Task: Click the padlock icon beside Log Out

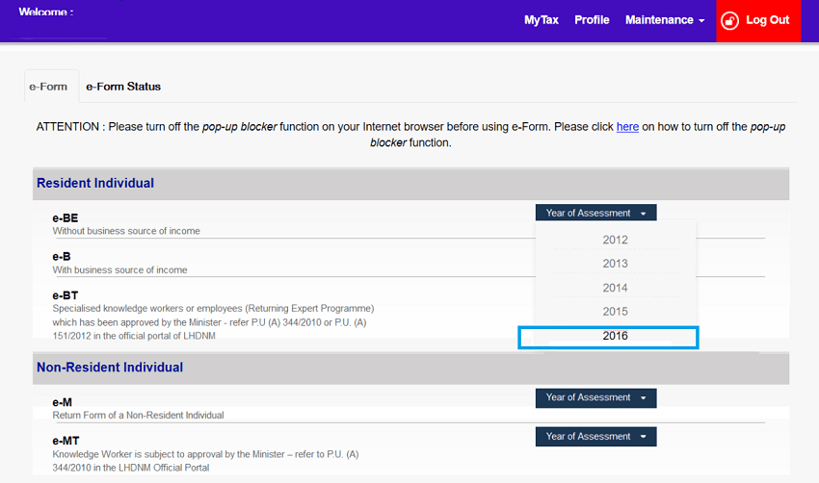Action: pyautogui.click(x=730, y=20)
